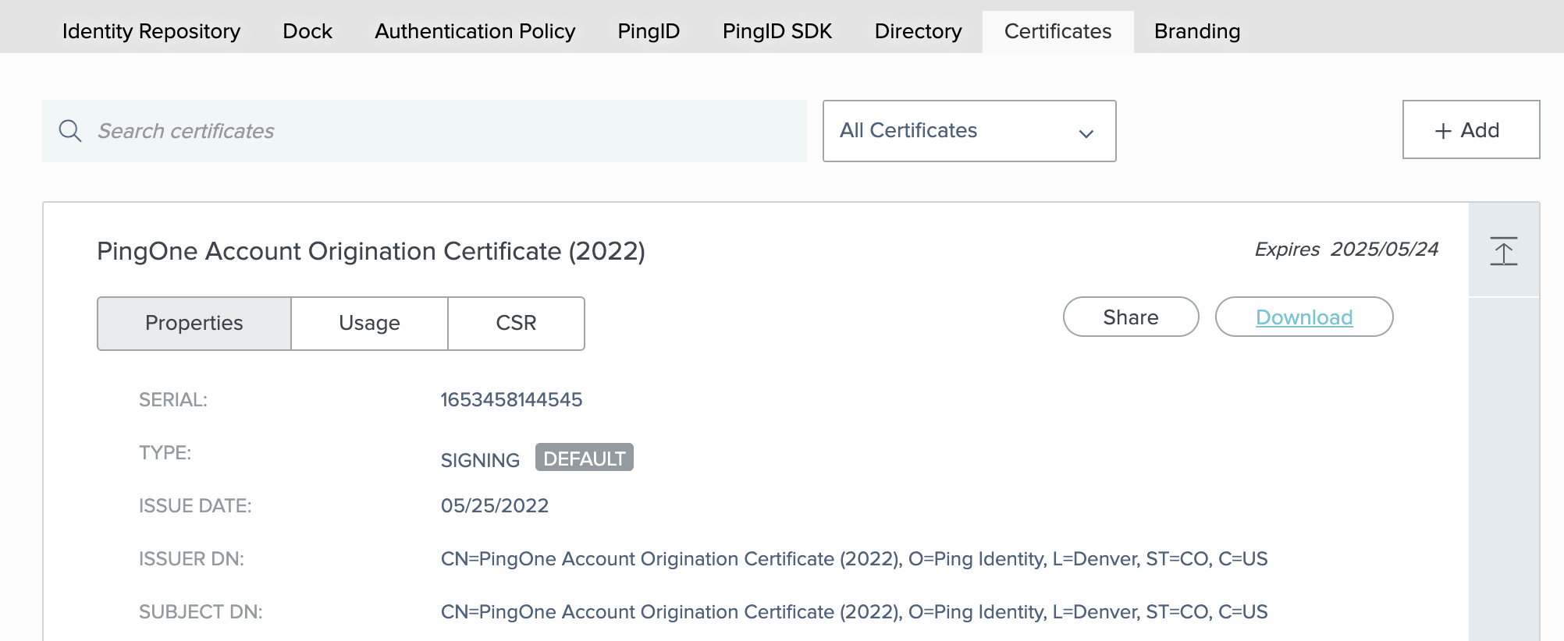The height and width of the screenshot is (641, 1564).
Task: Open the PingID SDK tab
Action: tap(777, 31)
